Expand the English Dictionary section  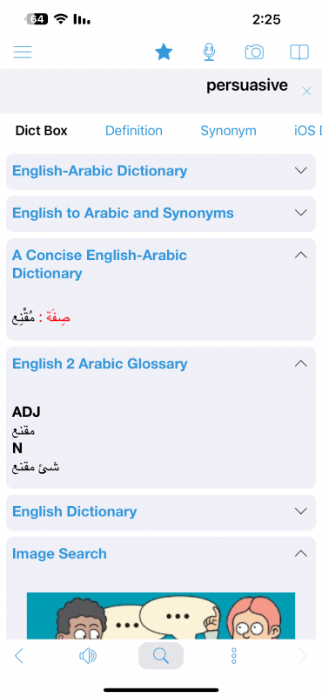(x=161, y=512)
